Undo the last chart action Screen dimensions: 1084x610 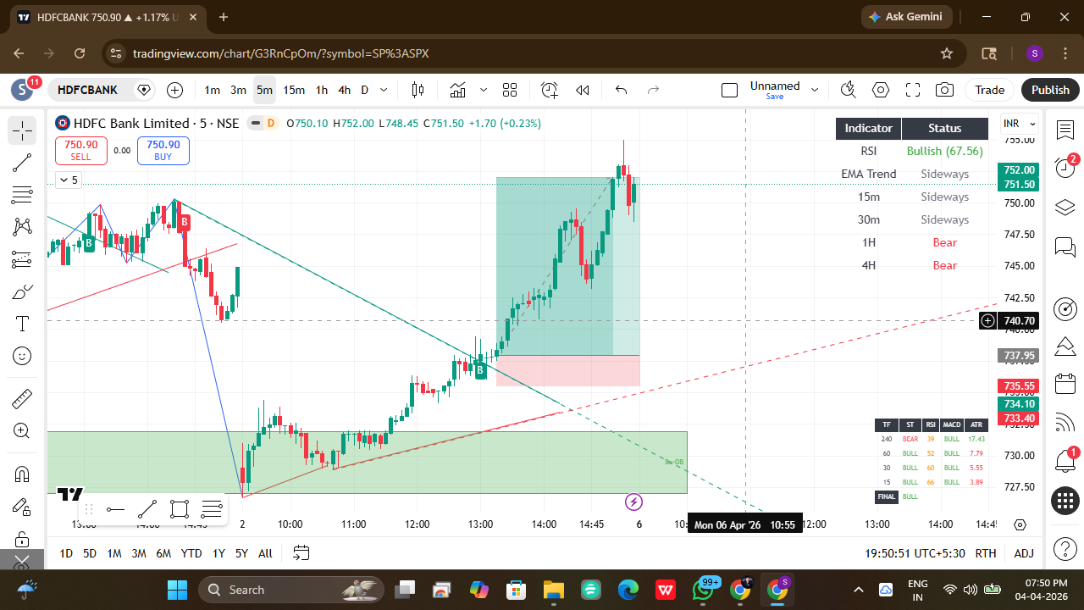[x=621, y=90]
